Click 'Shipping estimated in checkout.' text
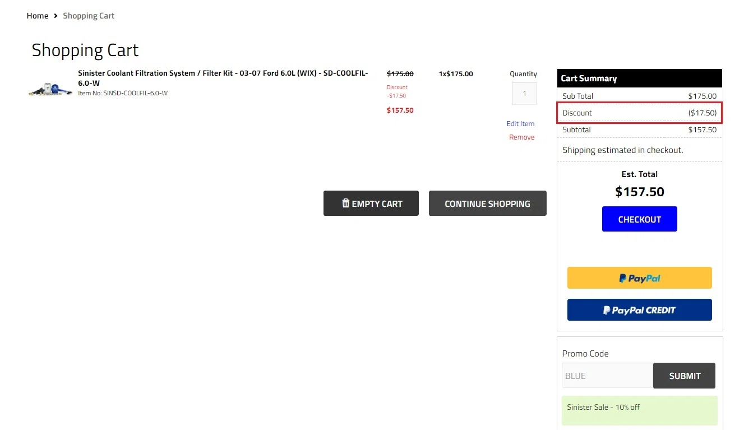The height and width of the screenshot is (430, 744). pos(623,150)
